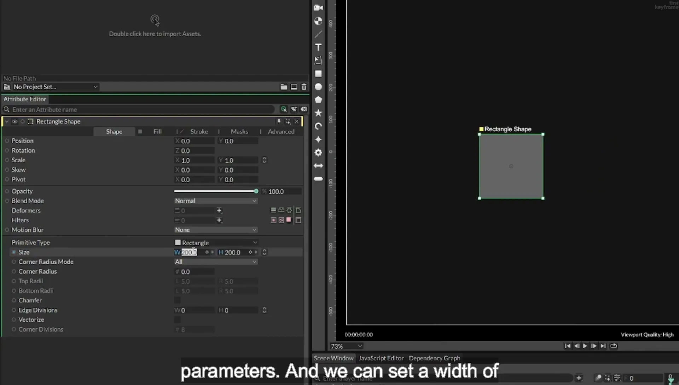Pin the Rectangle Shape attribute panel

(279, 121)
